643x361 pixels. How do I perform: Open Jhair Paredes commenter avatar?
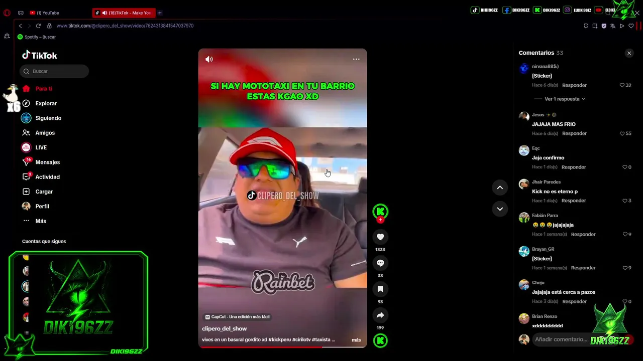[524, 184]
